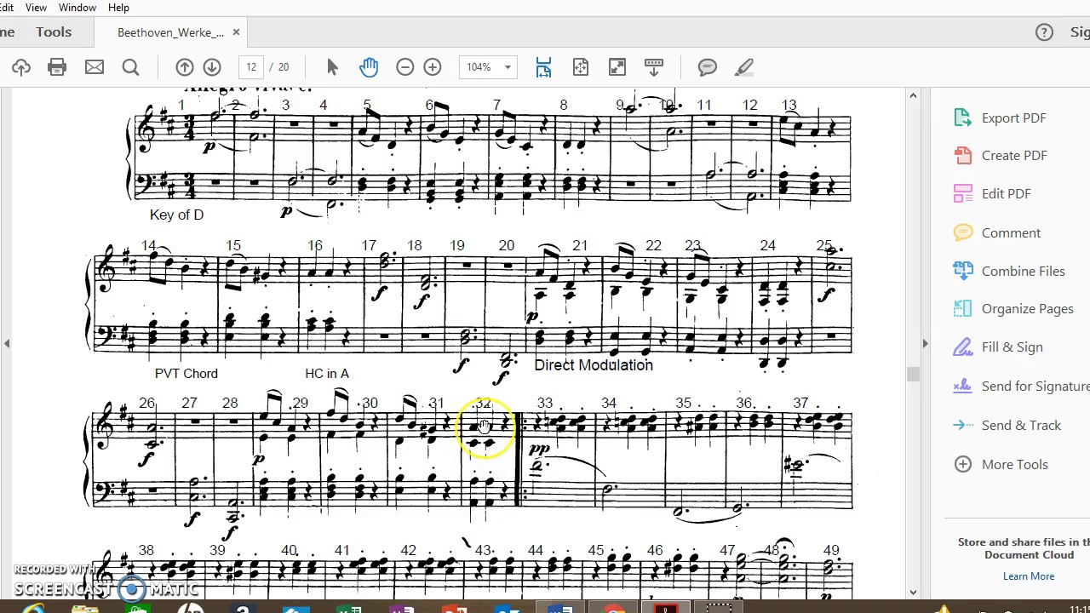Viewport: 1090px width, 613px height.
Task: Click scrollbar up arrow
Action: tap(913, 95)
